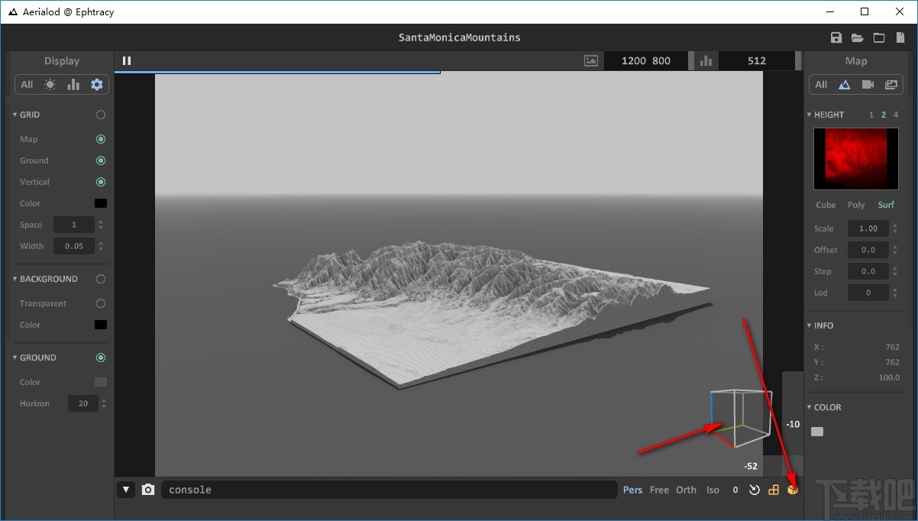Toggle the GRID section radio
This screenshot has width=918, height=521.
(x=101, y=115)
